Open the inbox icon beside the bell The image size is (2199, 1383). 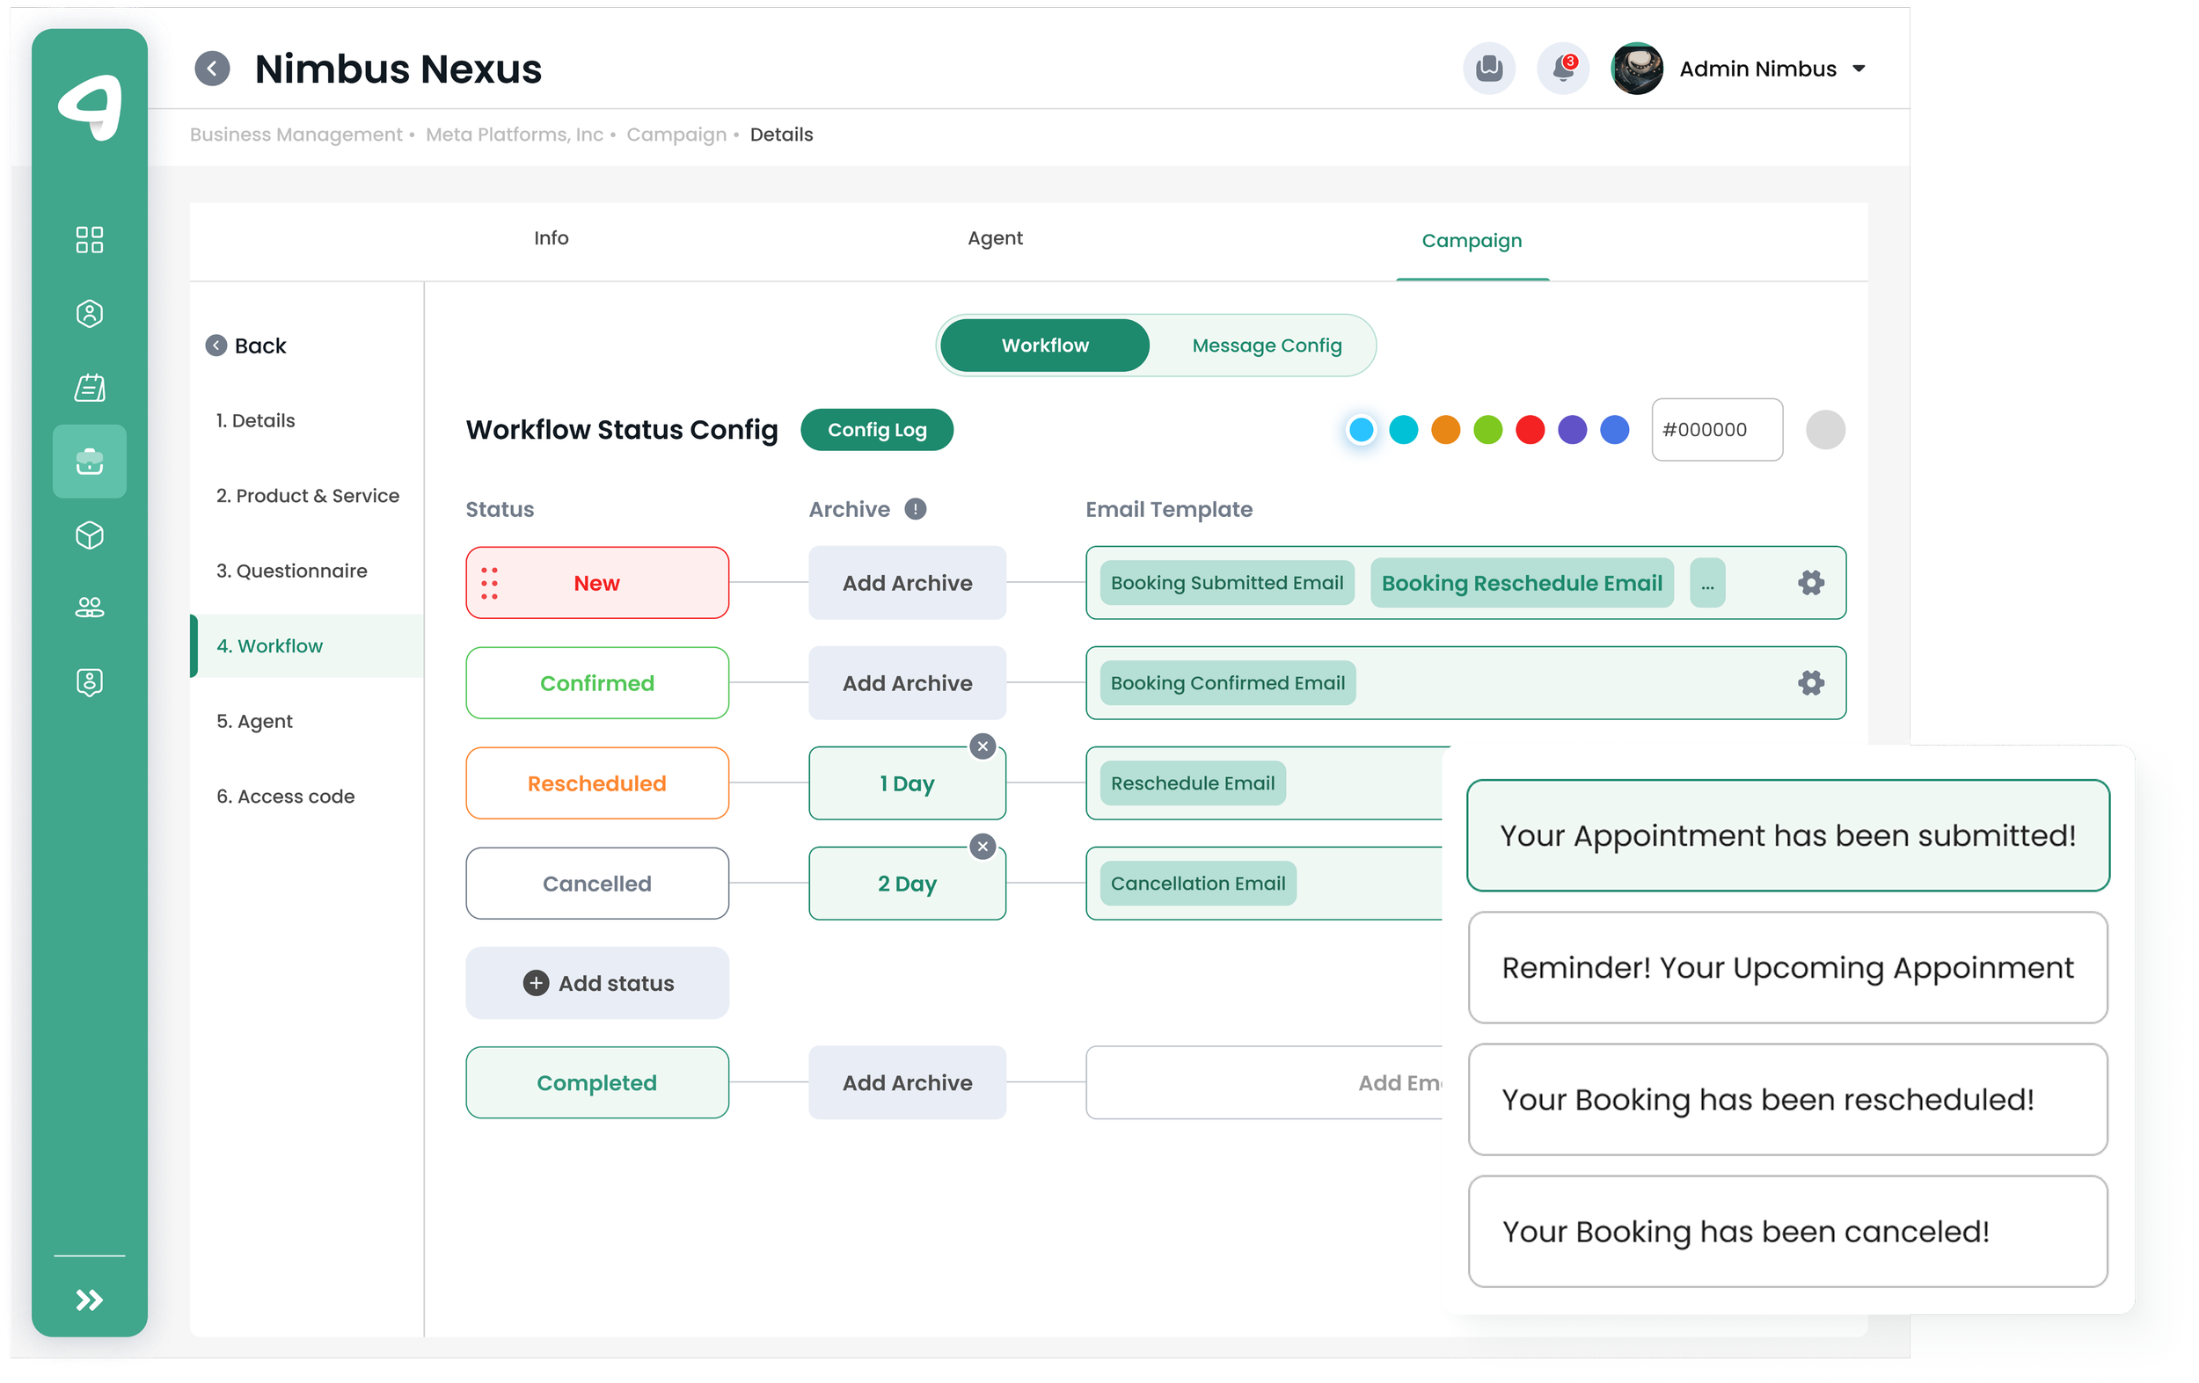click(x=1488, y=69)
